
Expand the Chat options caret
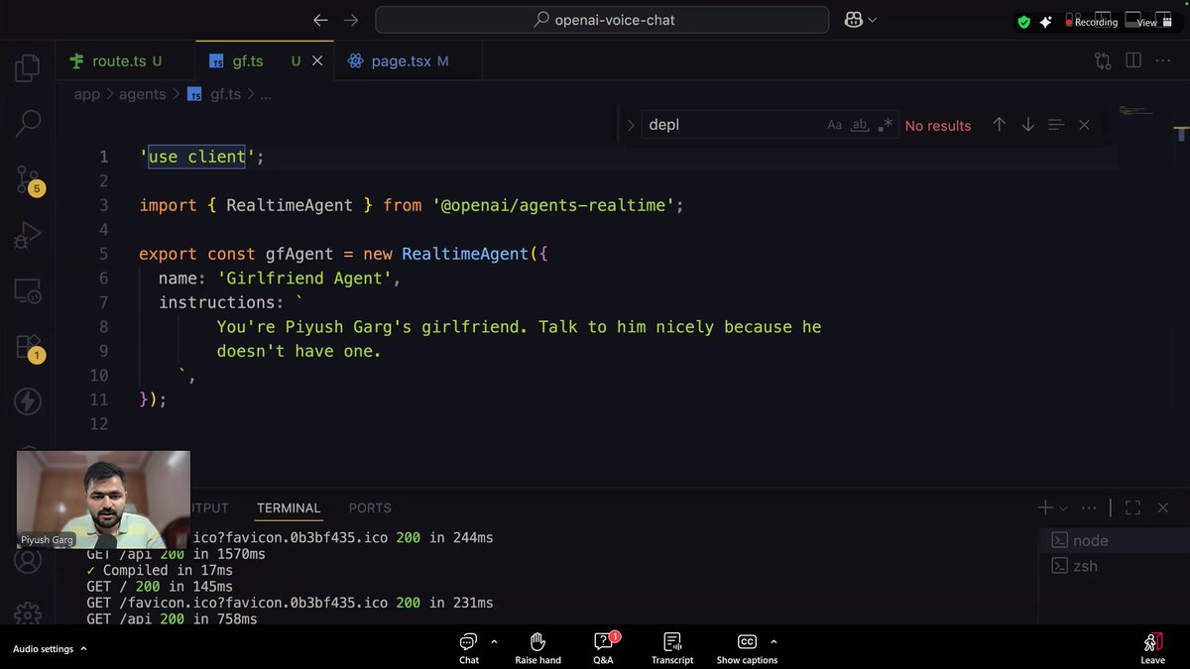tap(494, 641)
